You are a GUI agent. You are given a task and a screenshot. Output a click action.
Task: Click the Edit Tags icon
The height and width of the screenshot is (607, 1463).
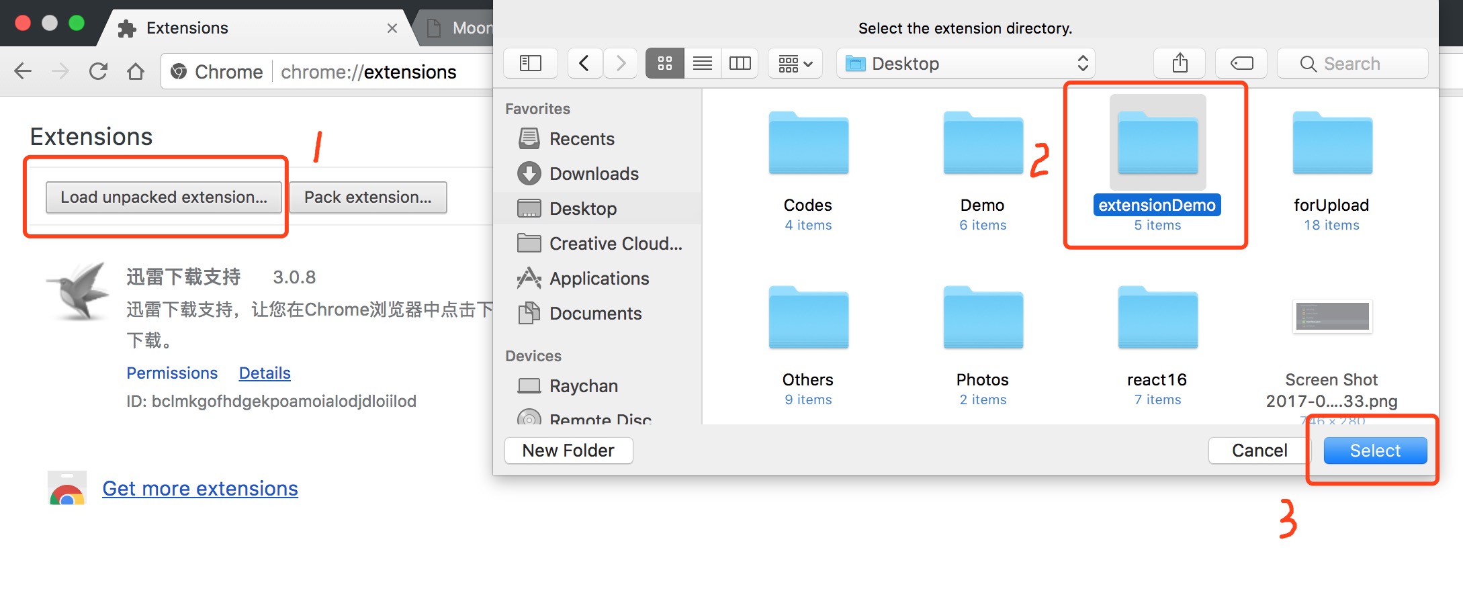point(1241,63)
